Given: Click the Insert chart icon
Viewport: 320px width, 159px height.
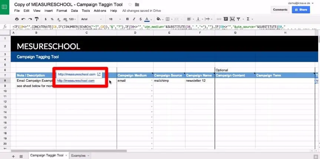Looking at the screenshot, I should click(232, 19).
